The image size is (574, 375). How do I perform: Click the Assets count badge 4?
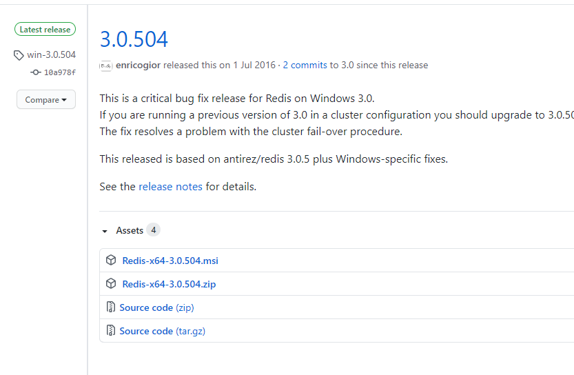[154, 230]
